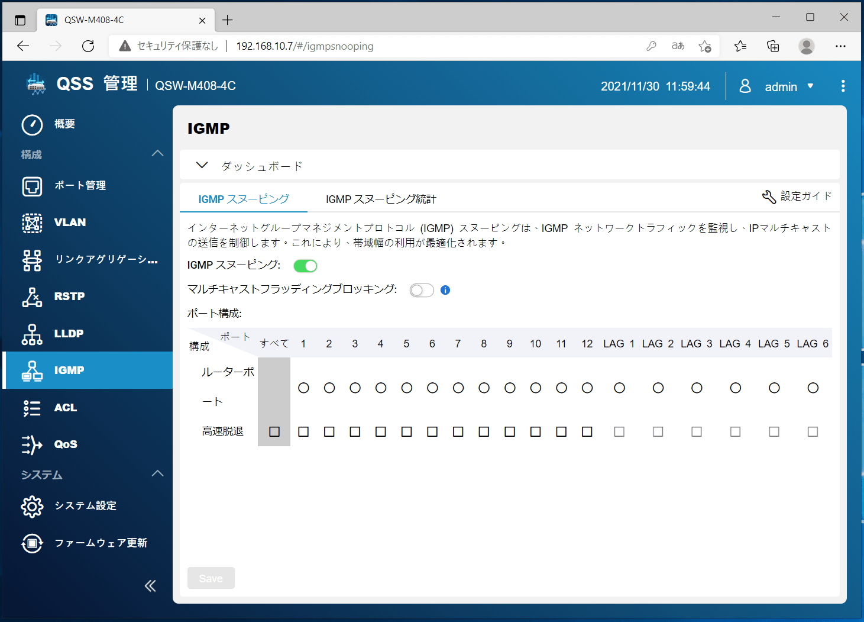Select router port radio for LAG 6
The height and width of the screenshot is (622, 864).
[813, 388]
